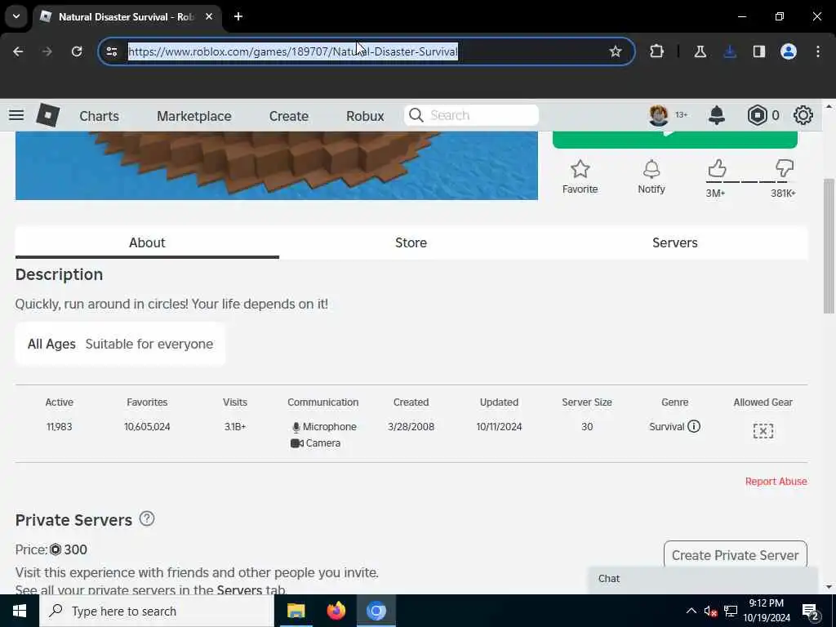This screenshot has width=836, height=627.
Task: Open the Chrome profile avatar icon
Action: point(789,51)
